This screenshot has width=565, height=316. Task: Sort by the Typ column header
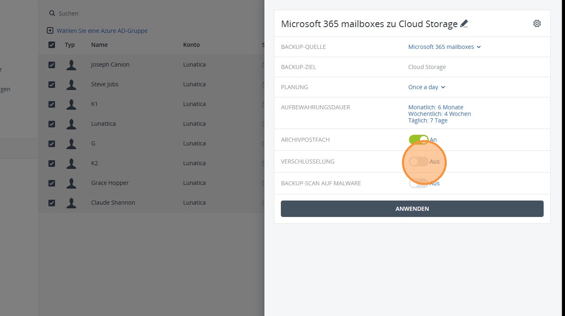(70, 45)
